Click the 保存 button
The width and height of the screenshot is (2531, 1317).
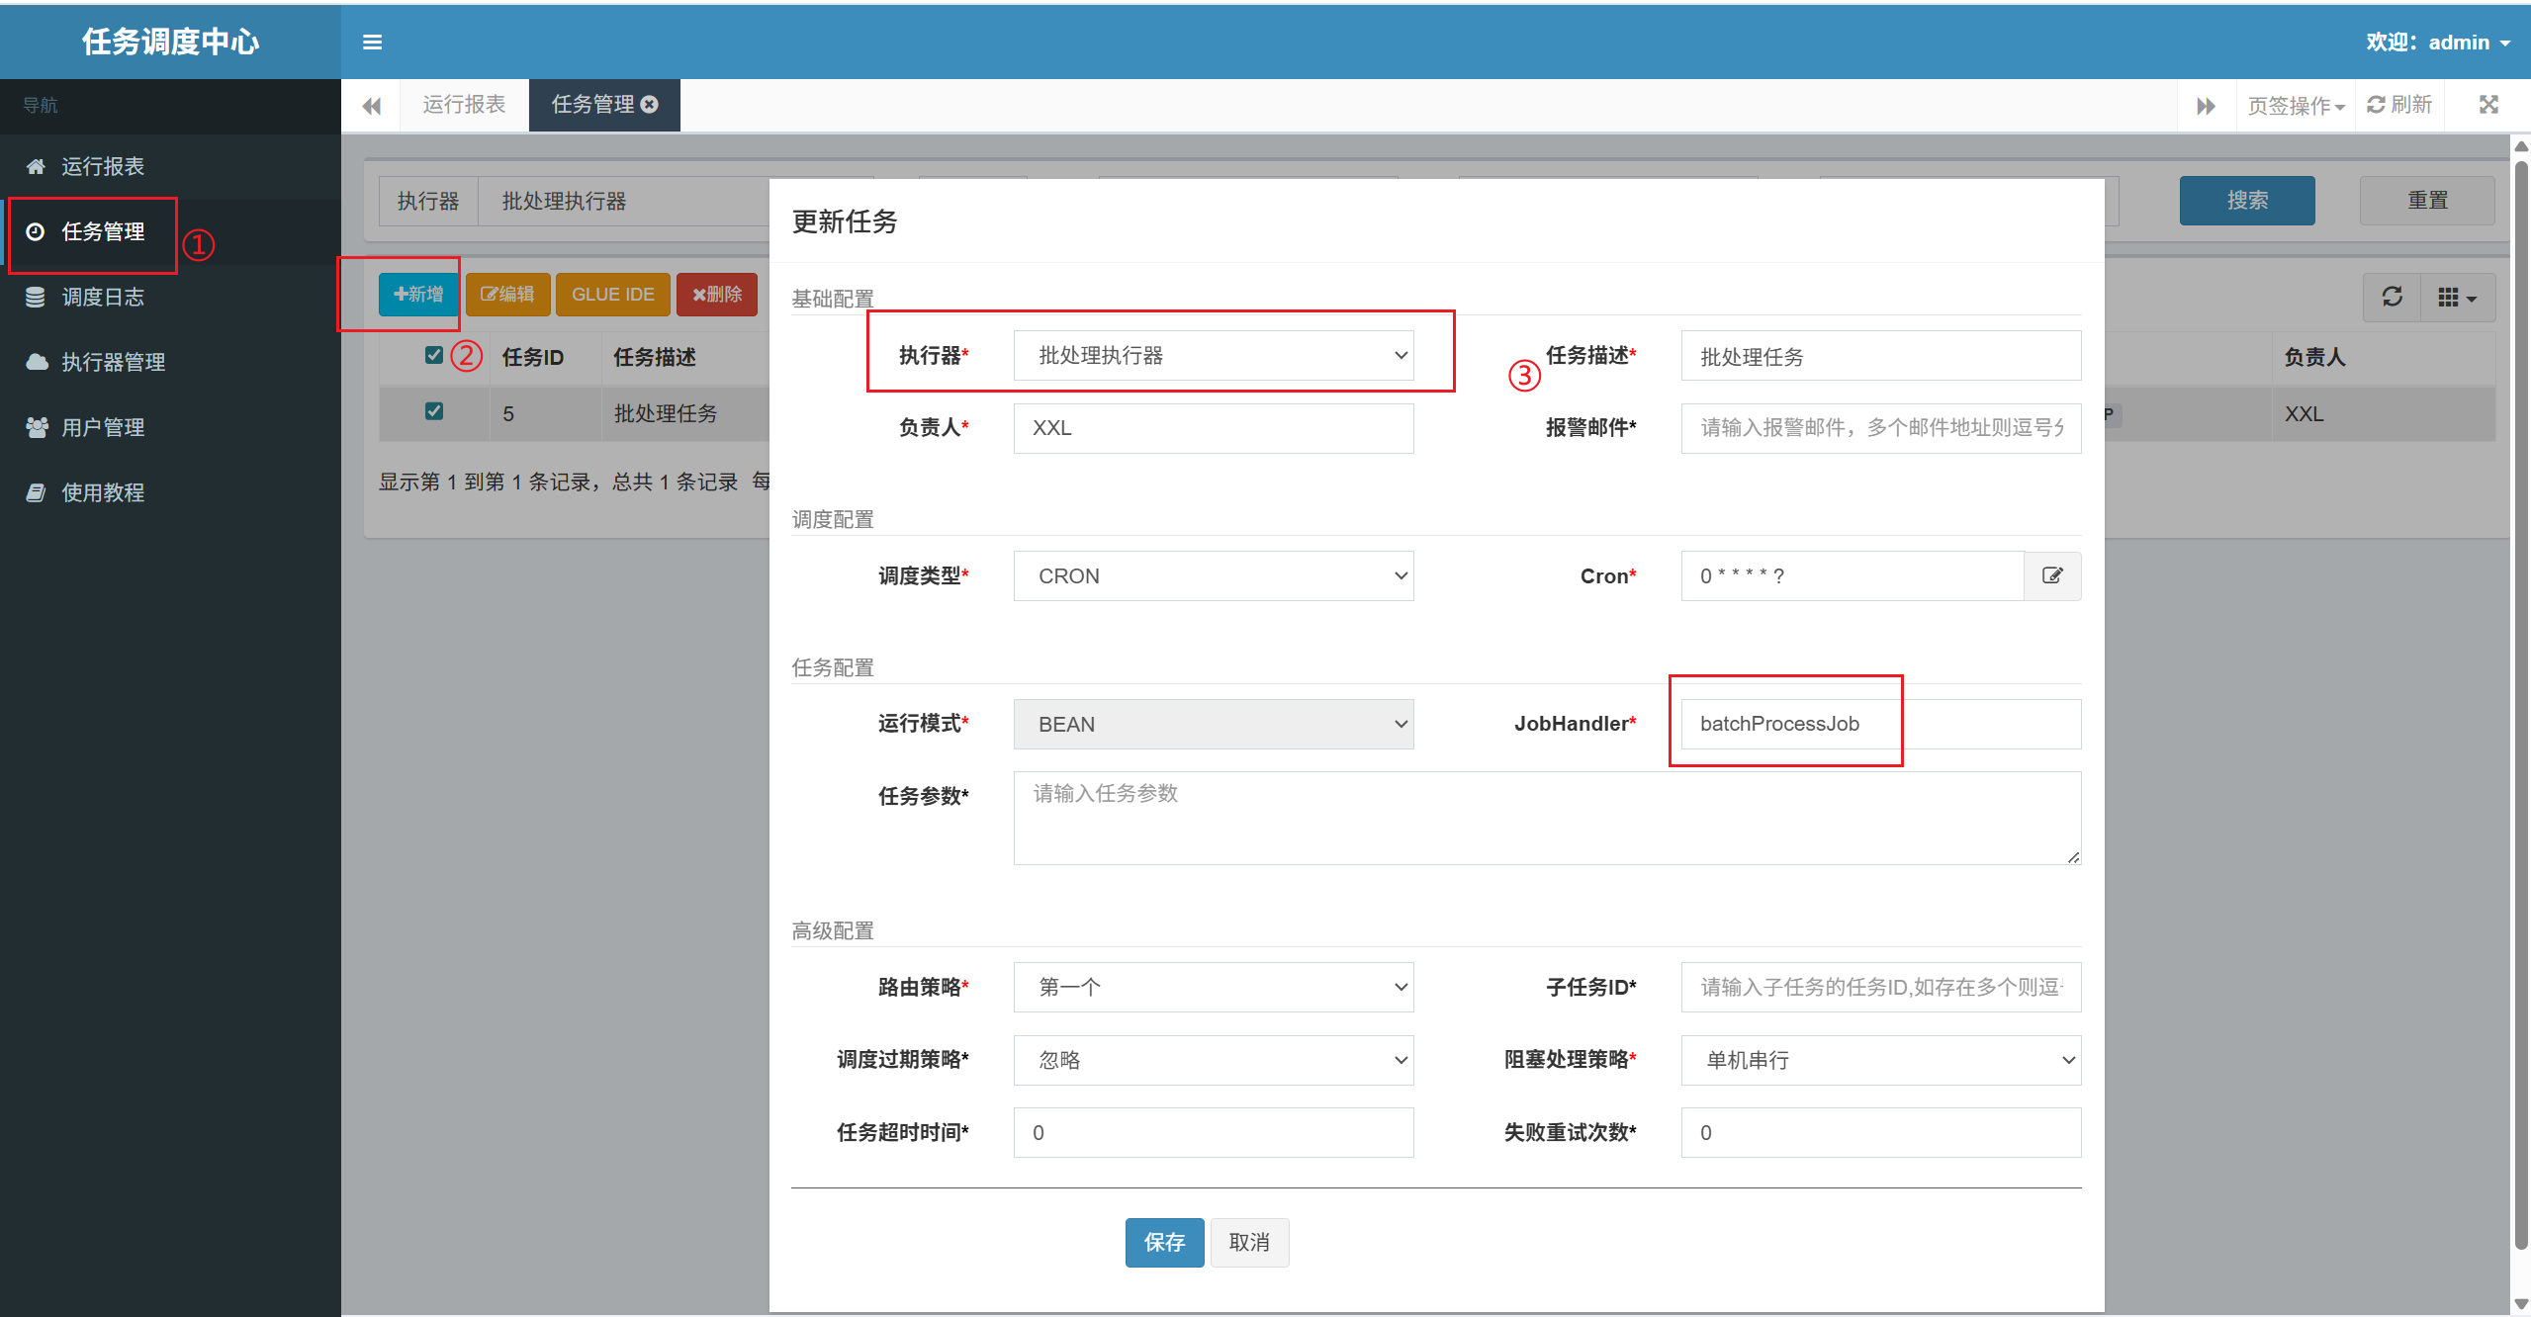click(1164, 1242)
